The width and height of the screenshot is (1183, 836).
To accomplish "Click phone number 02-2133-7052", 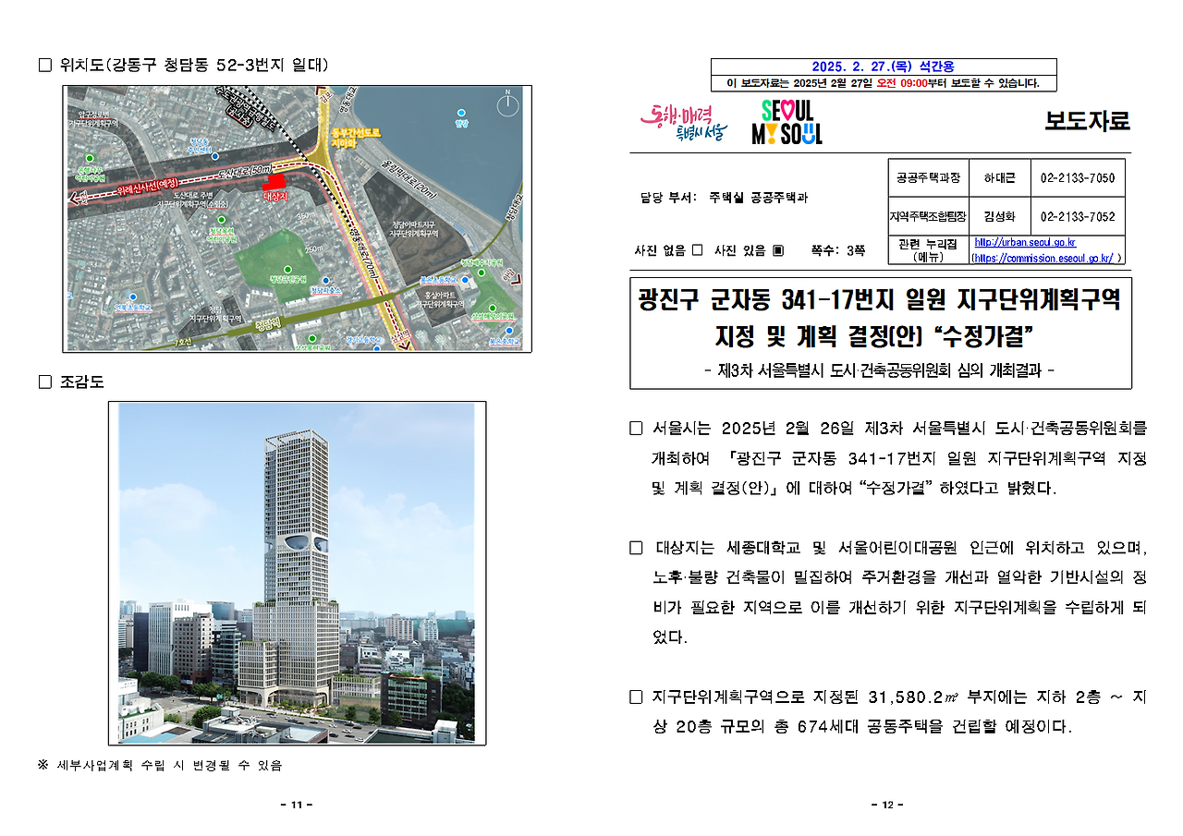I will (x=1078, y=217).
